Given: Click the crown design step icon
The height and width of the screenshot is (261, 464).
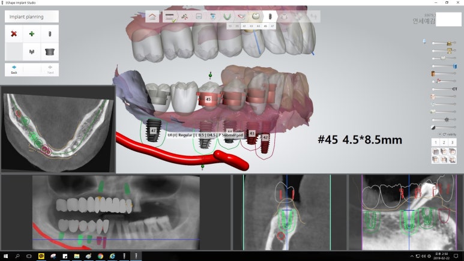Looking at the screenshot, I should tap(255, 16).
